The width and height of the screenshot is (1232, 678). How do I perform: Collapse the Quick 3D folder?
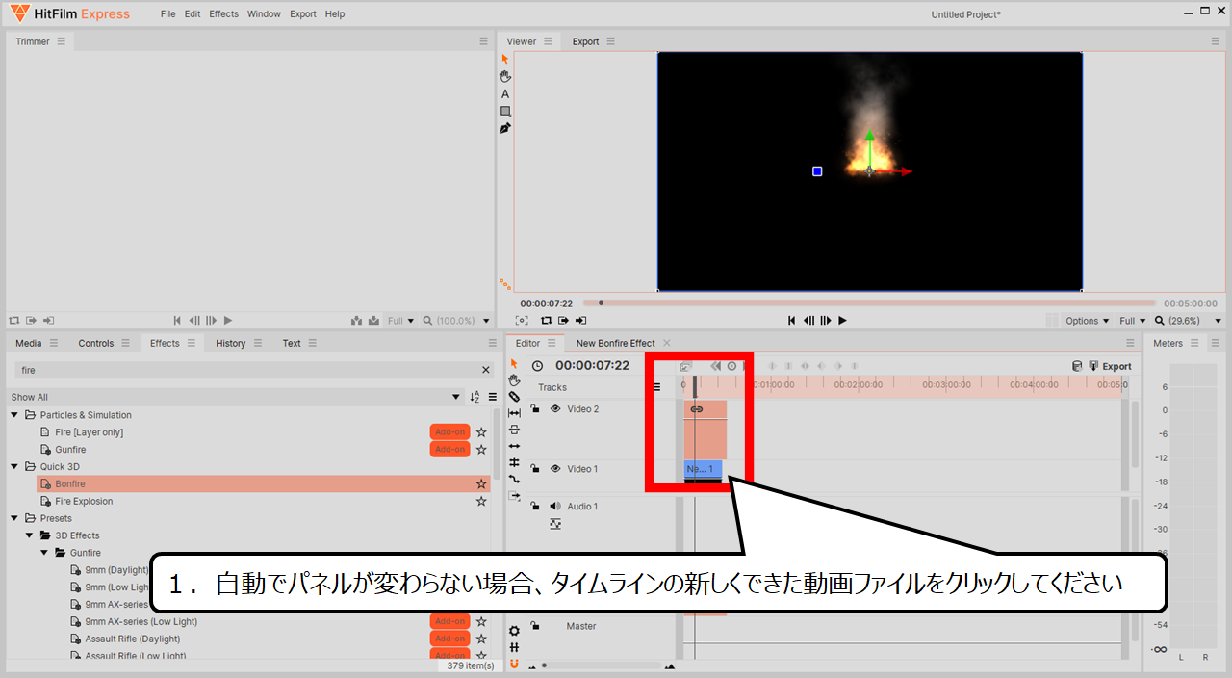pyautogui.click(x=14, y=467)
